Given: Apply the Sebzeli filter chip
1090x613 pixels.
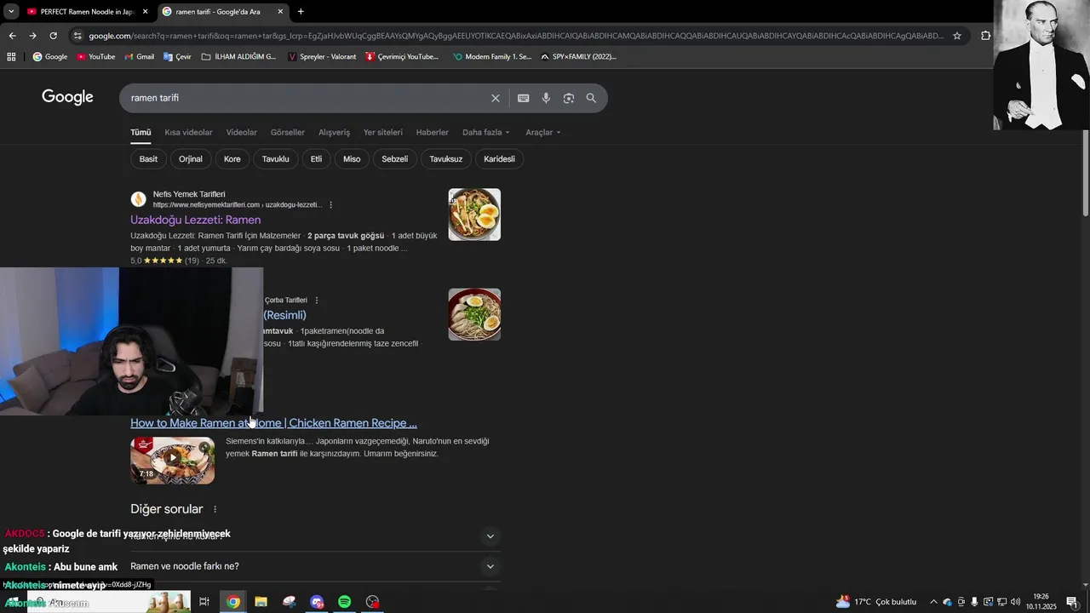Looking at the screenshot, I should tap(394, 159).
